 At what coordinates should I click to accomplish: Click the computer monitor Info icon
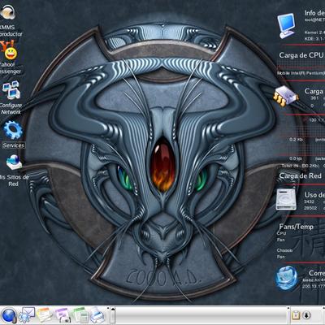pyautogui.click(x=286, y=26)
